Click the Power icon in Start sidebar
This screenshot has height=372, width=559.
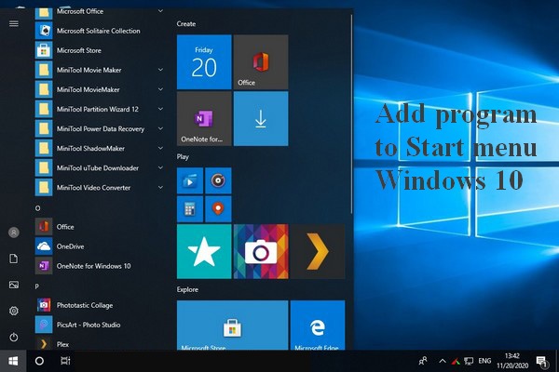coord(14,337)
